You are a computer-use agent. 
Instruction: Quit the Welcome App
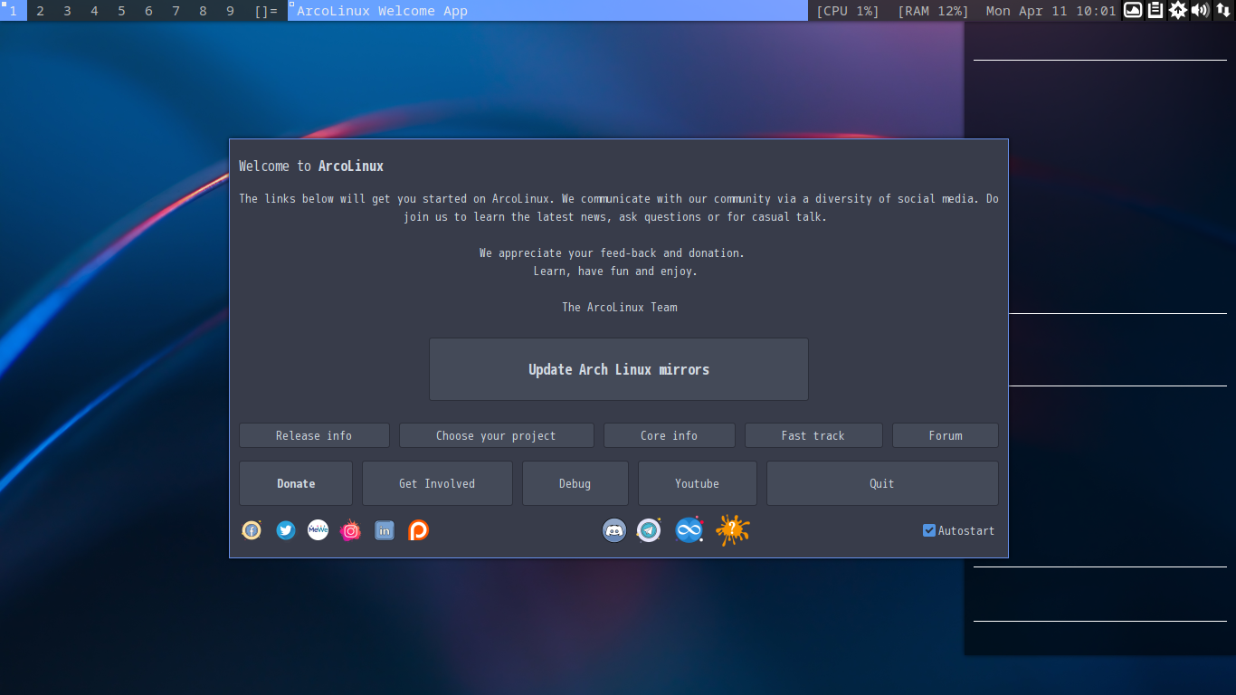(882, 483)
